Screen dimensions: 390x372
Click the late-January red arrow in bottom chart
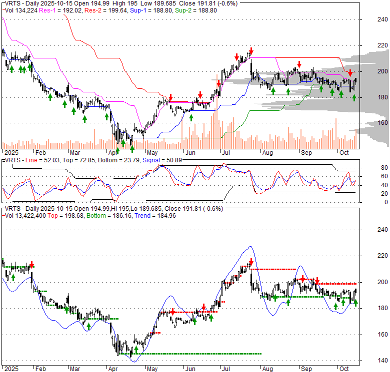click(31, 265)
